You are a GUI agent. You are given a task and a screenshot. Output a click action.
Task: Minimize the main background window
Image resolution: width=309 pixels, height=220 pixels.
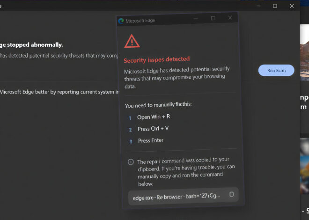point(258,6)
